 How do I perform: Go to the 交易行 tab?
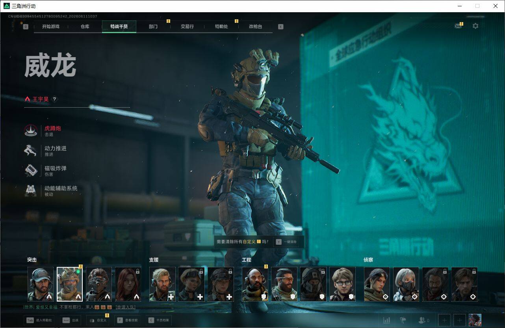(187, 26)
